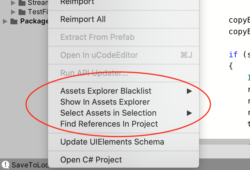
Task: Click the Extract From Prefab entry
Action: pos(124,37)
